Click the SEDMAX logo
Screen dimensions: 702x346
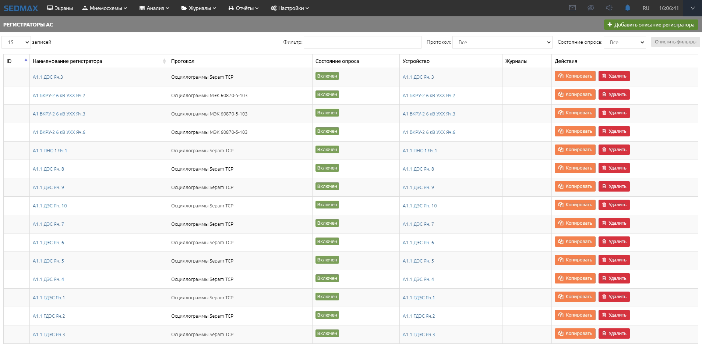pyautogui.click(x=21, y=8)
